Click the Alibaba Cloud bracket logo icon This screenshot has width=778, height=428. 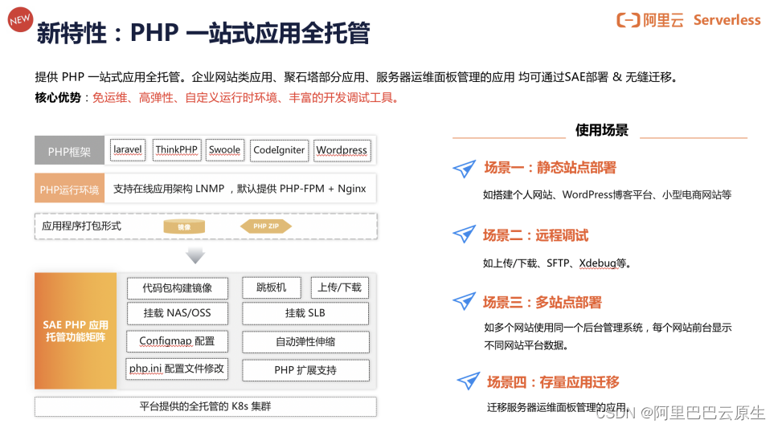629,20
